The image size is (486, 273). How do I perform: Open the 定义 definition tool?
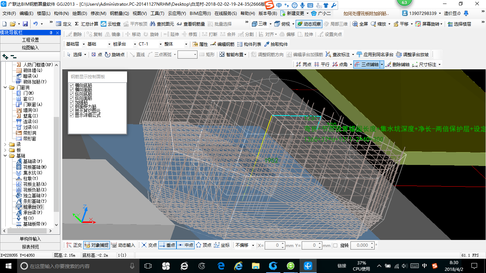64,24
